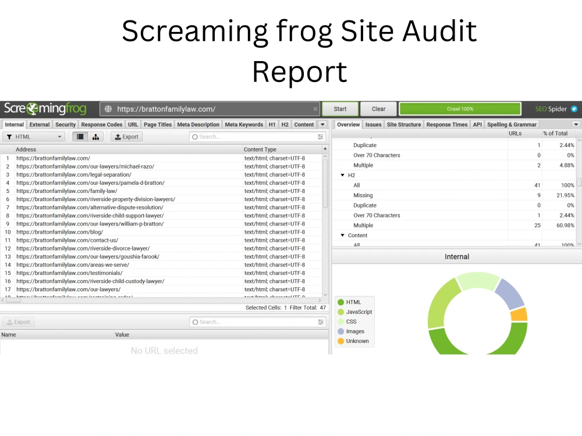Image resolution: width=582 pixels, height=436 pixels.
Task: Click the JavaScript legend color swatch
Action: pos(340,312)
